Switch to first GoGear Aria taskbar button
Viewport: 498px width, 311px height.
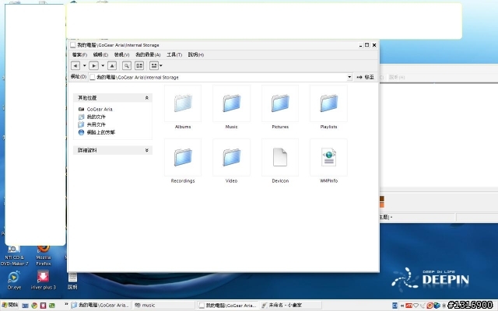(100, 306)
